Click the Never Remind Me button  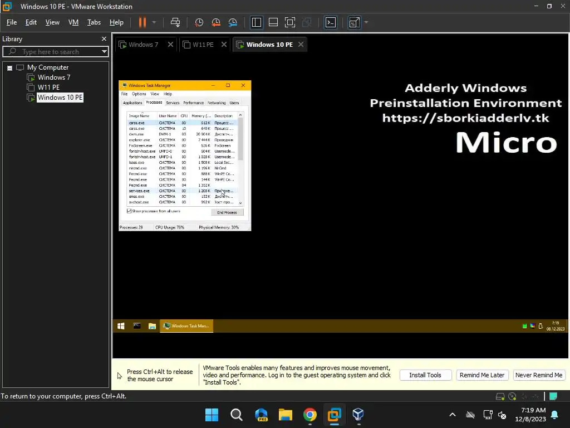point(539,375)
